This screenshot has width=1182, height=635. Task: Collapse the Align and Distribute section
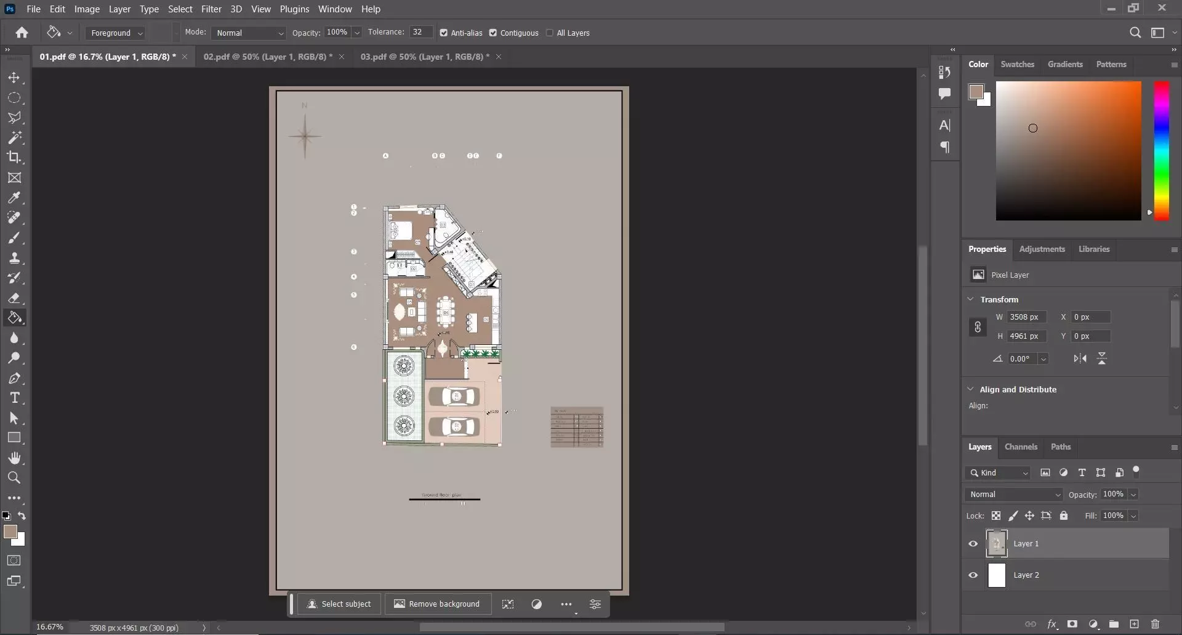[x=971, y=389]
